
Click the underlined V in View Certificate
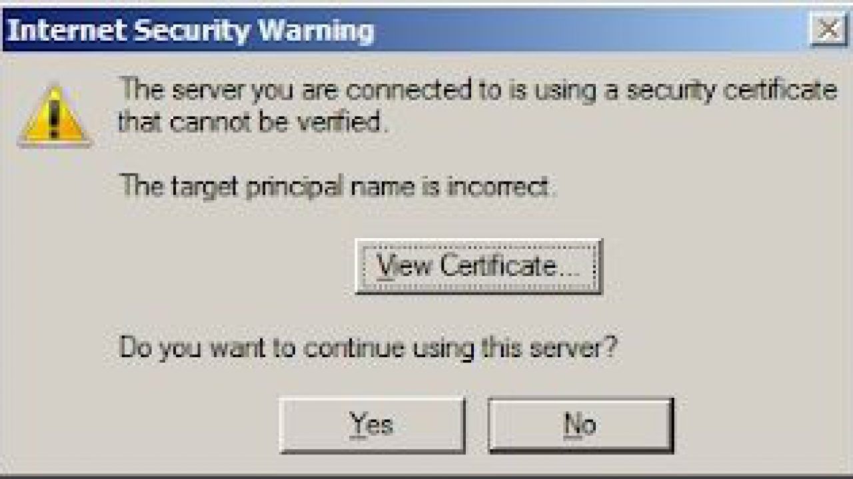tap(385, 267)
